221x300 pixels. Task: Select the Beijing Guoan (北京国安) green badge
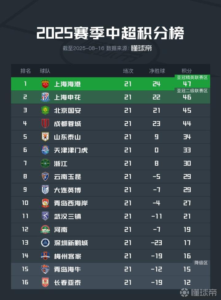[45, 110]
